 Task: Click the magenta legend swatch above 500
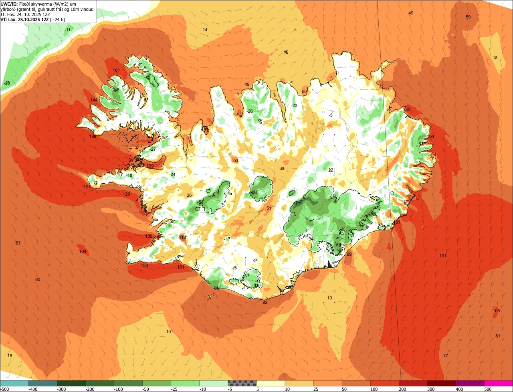[499, 383]
